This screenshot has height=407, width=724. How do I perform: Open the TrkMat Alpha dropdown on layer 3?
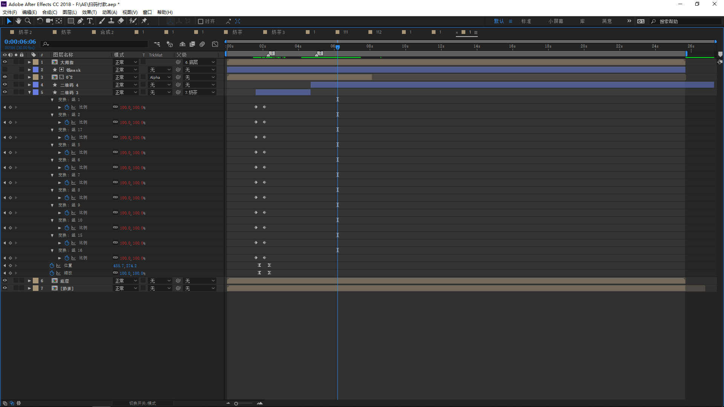[160, 77]
